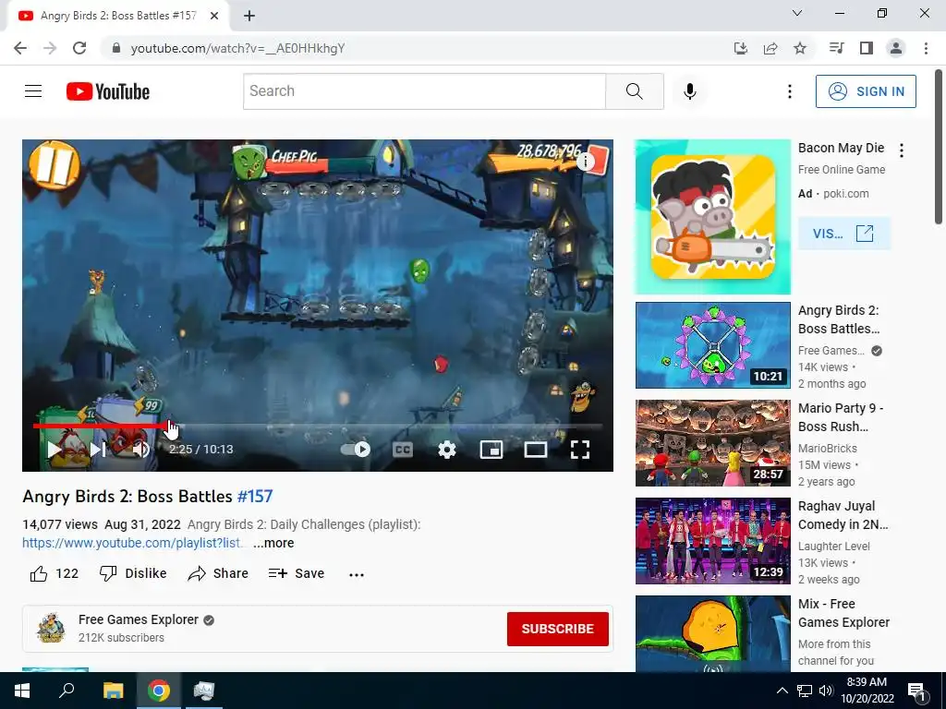Click the Mario Party 9 video title
The image size is (946, 709).
point(841,417)
